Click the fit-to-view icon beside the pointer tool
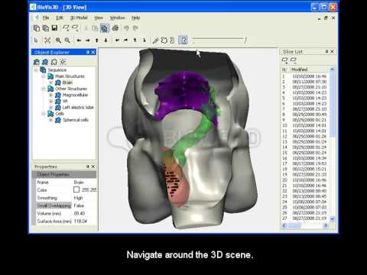 (x=47, y=40)
